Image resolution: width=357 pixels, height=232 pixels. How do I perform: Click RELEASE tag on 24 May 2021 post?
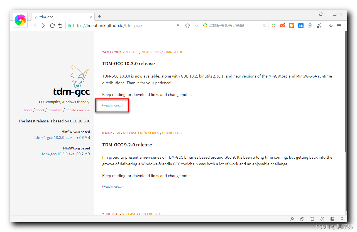coord(131,52)
